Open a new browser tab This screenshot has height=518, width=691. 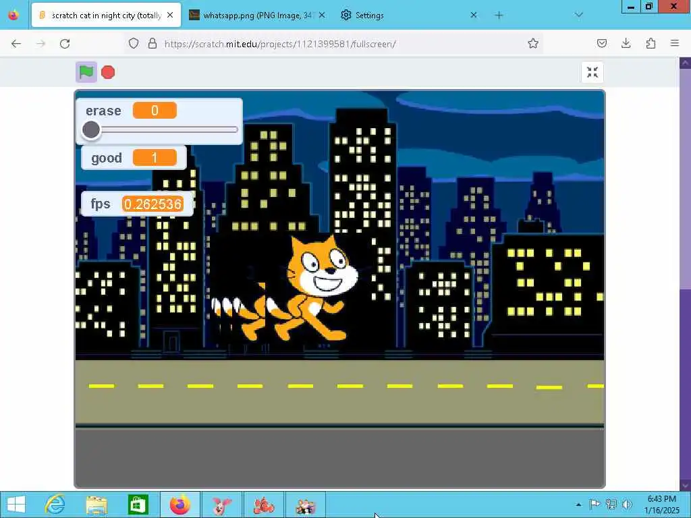499,16
